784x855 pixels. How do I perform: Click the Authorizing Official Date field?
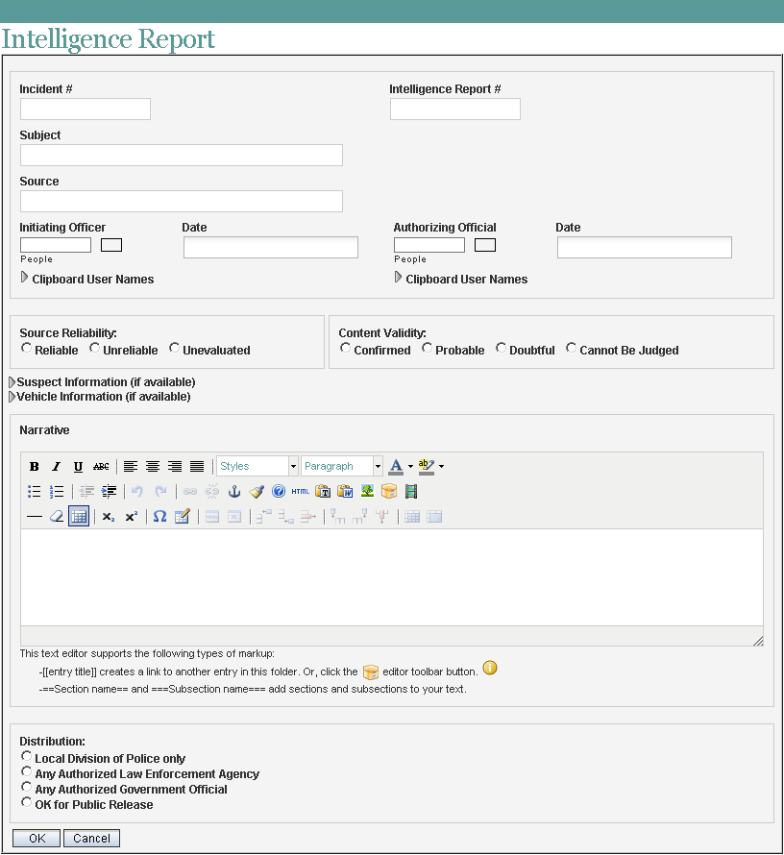click(645, 248)
